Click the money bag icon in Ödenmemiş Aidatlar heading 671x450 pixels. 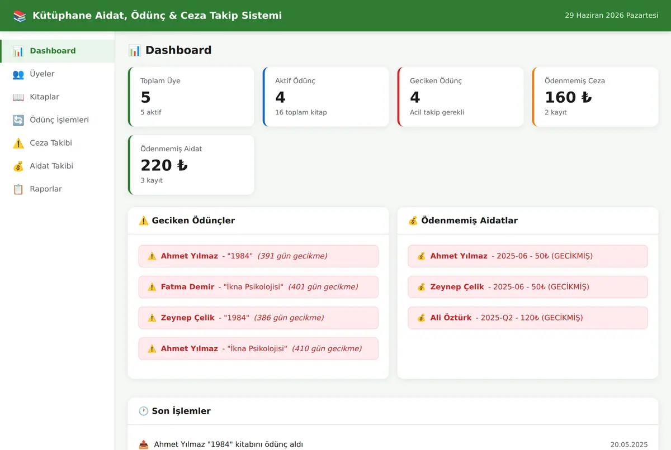pyautogui.click(x=413, y=221)
